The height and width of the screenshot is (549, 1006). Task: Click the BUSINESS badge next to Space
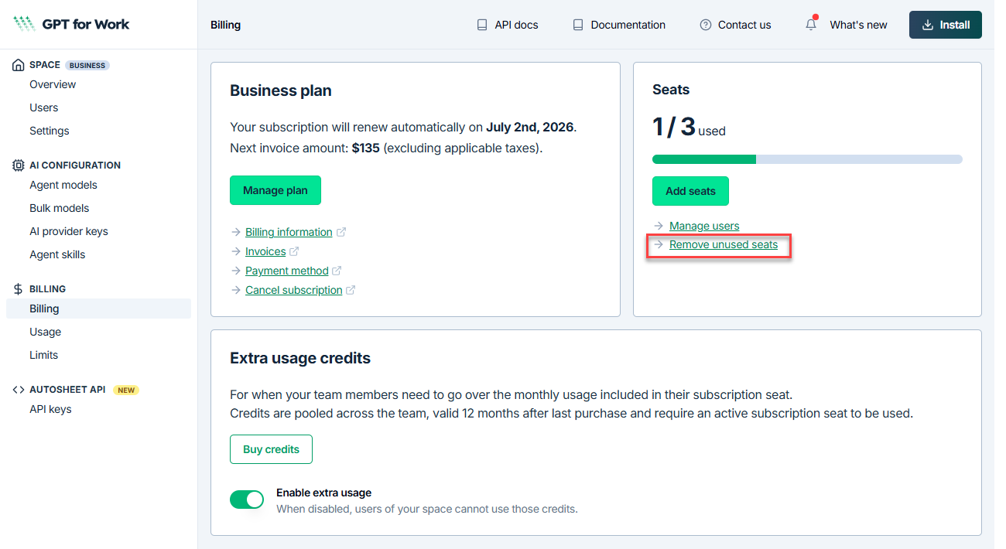(87, 66)
